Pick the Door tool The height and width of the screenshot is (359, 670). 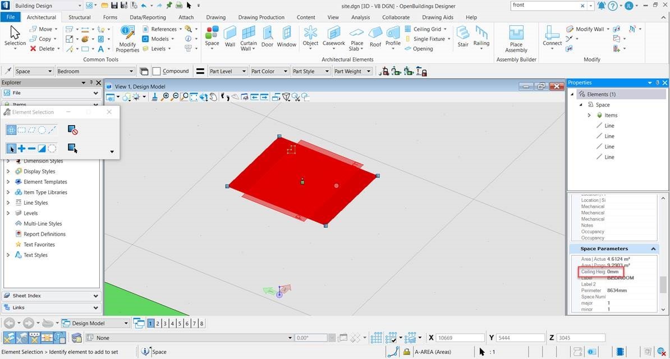point(268,36)
